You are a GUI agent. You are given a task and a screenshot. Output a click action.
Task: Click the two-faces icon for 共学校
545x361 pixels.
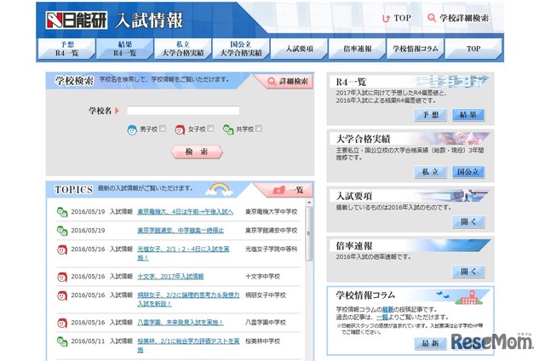(228, 130)
